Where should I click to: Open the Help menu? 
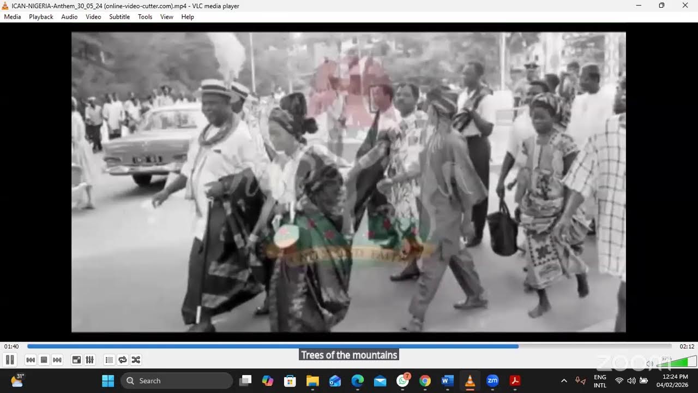click(x=188, y=17)
